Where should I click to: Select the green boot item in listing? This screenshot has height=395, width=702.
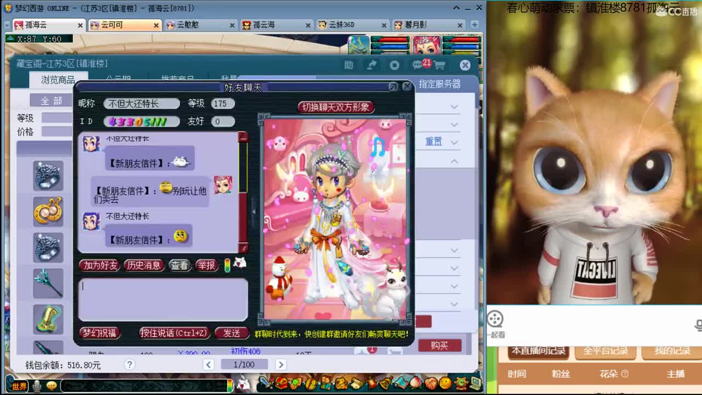point(48,319)
